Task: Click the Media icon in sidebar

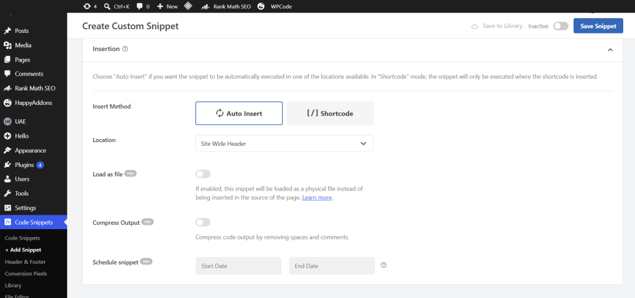Action: tap(7, 45)
